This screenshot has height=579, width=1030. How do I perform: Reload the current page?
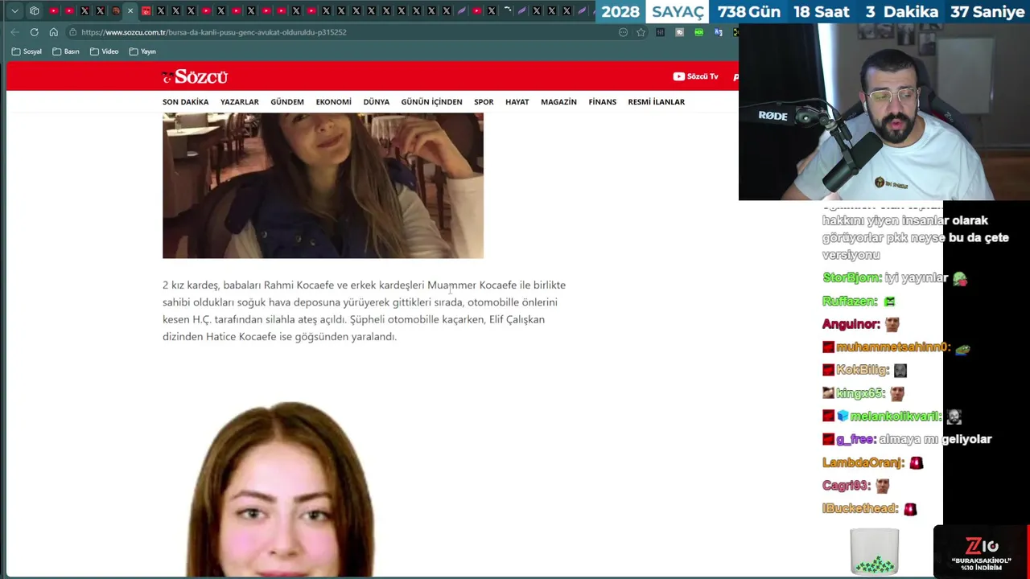click(x=34, y=32)
